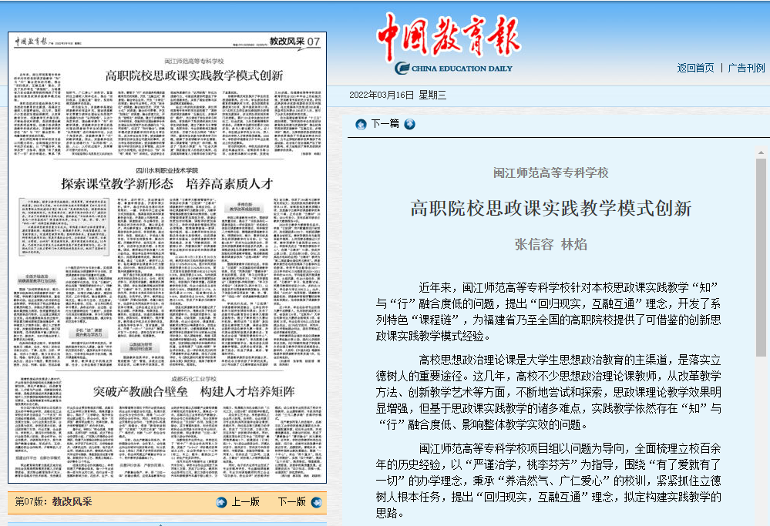Image resolution: width=770 pixels, height=526 pixels.
Task: Click the author names 张信容 林焰
Action: pos(551,244)
